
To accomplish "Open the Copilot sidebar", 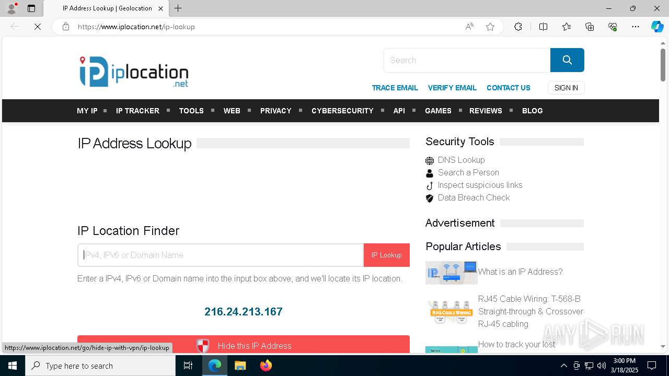I will pos(657,27).
